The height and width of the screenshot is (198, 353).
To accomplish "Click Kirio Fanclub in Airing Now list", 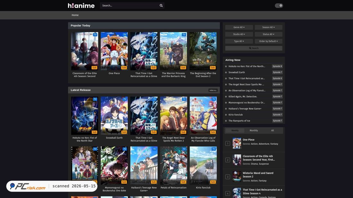I will [x=236, y=115].
